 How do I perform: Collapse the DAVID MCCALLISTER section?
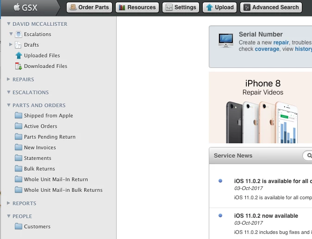pyautogui.click(x=8, y=24)
